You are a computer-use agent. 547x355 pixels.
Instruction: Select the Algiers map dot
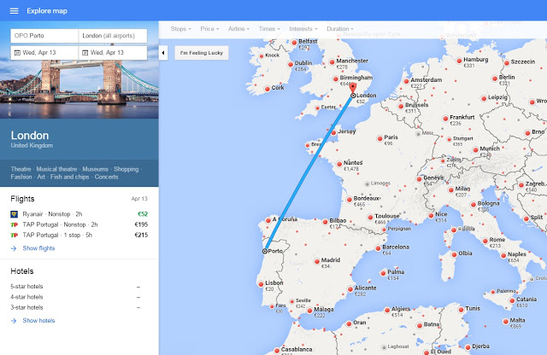click(387, 310)
